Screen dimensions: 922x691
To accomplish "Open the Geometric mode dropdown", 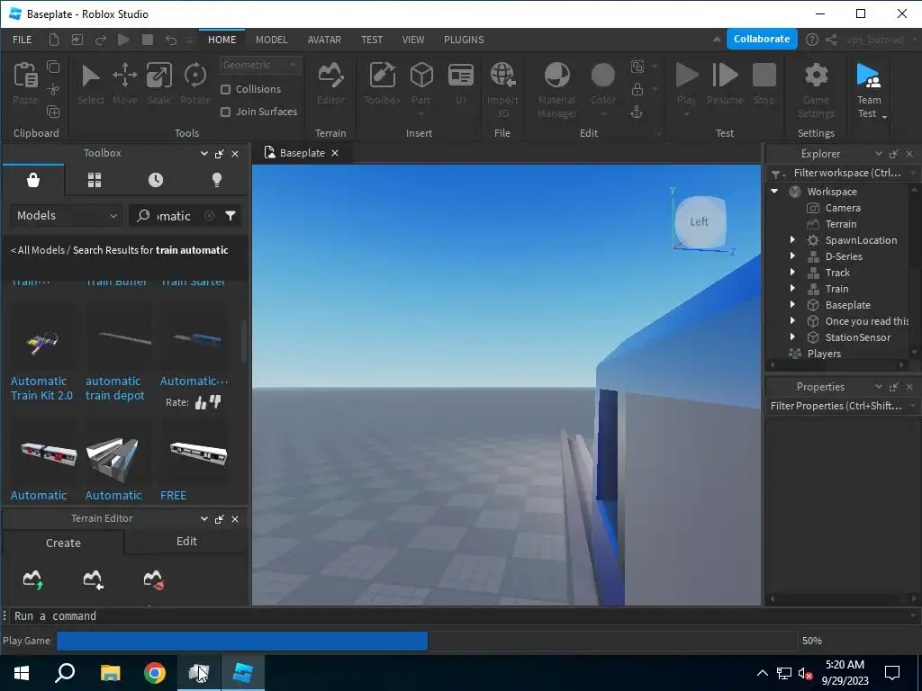I will coord(260,65).
